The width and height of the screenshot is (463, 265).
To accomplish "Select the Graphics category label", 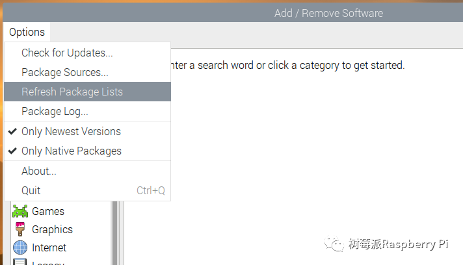I will [x=52, y=229].
